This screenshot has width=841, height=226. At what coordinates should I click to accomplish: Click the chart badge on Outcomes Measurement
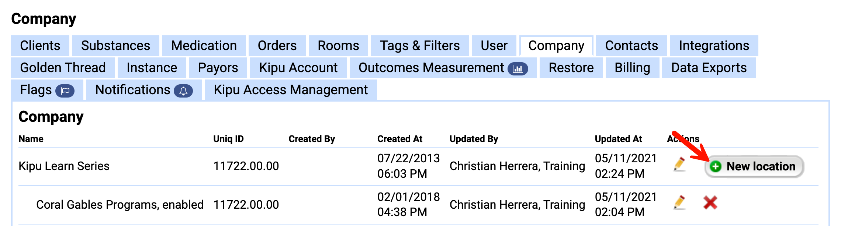(x=518, y=68)
